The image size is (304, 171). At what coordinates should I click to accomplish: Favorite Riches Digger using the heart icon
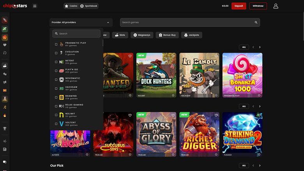pos(216,115)
